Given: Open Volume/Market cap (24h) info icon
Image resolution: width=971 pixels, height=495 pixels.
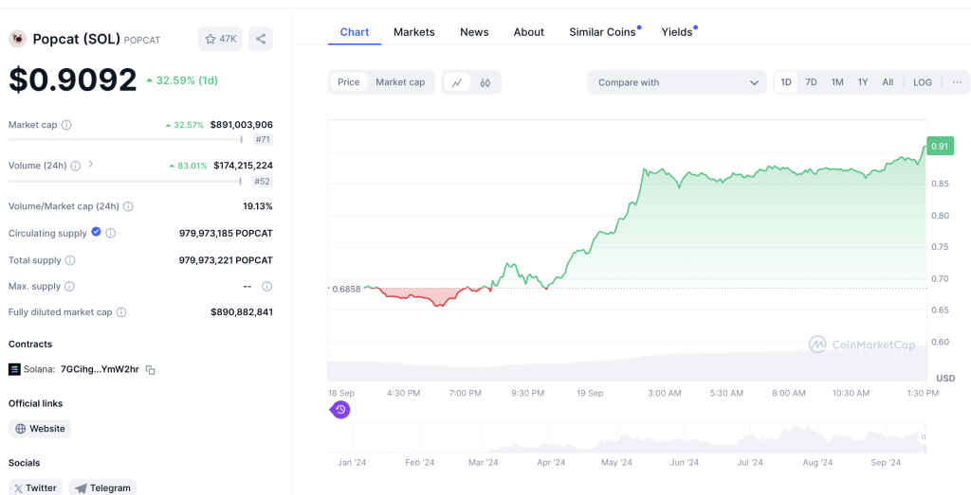Looking at the screenshot, I should tap(128, 206).
